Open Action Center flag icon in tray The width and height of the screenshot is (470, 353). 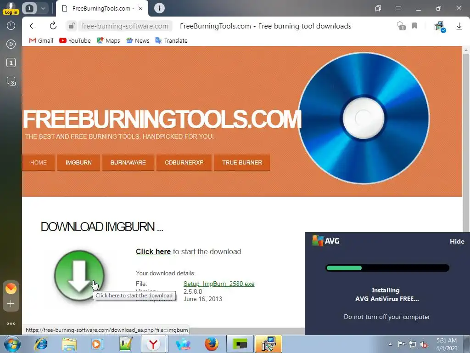[401, 344]
